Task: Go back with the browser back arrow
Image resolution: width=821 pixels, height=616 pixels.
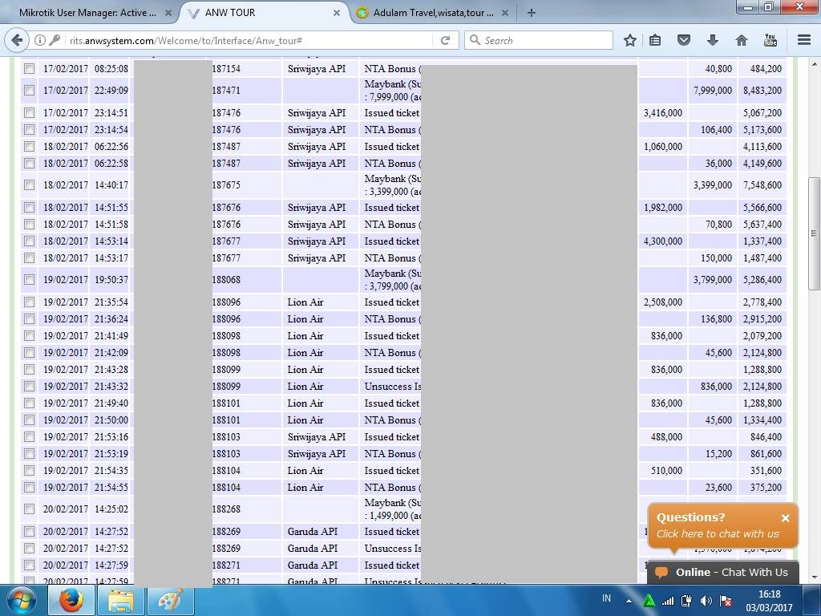Action: tap(17, 40)
